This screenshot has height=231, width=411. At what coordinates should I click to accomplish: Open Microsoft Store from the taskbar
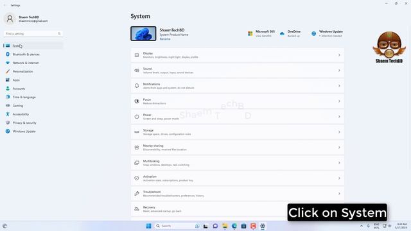243,226
